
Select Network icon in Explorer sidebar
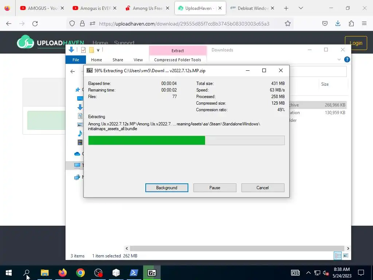(77, 177)
